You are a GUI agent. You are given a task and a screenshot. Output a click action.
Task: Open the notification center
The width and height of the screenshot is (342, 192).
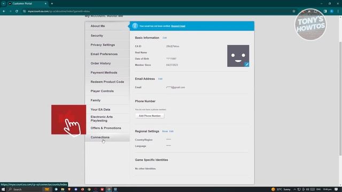tap(336, 189)
